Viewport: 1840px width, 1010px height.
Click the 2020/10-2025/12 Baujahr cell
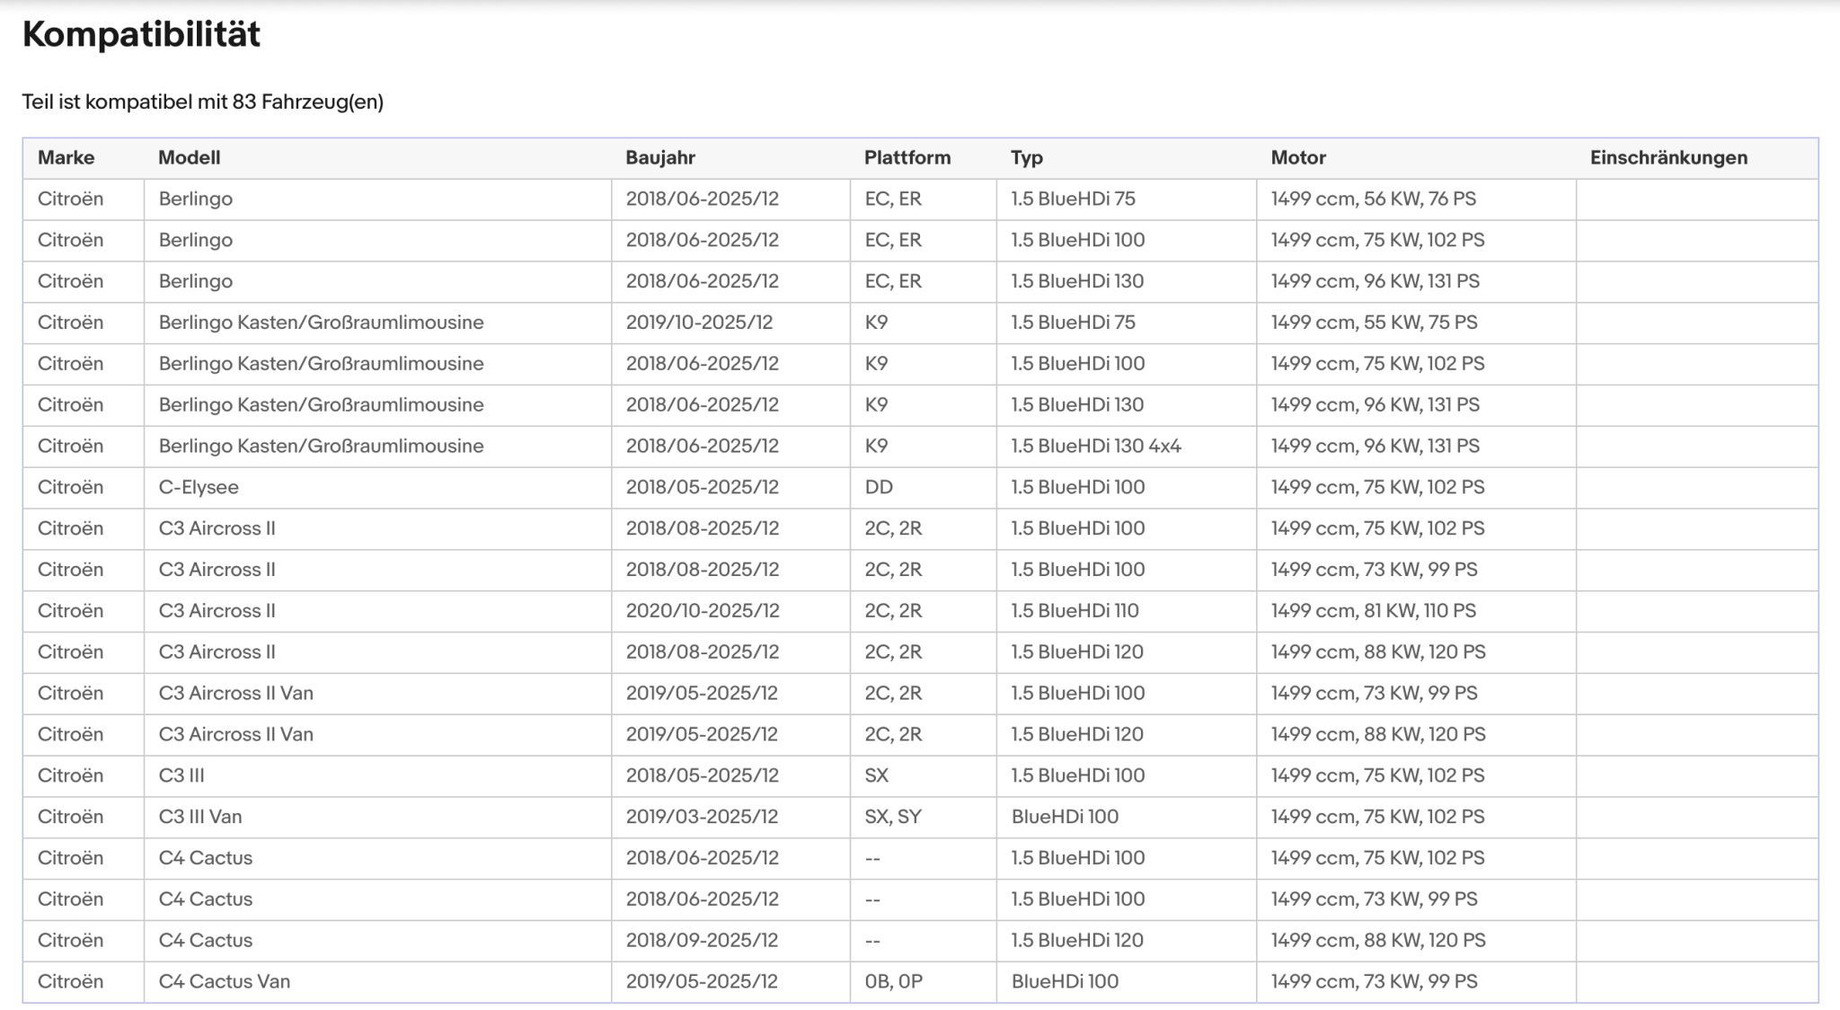click(730, 611)
